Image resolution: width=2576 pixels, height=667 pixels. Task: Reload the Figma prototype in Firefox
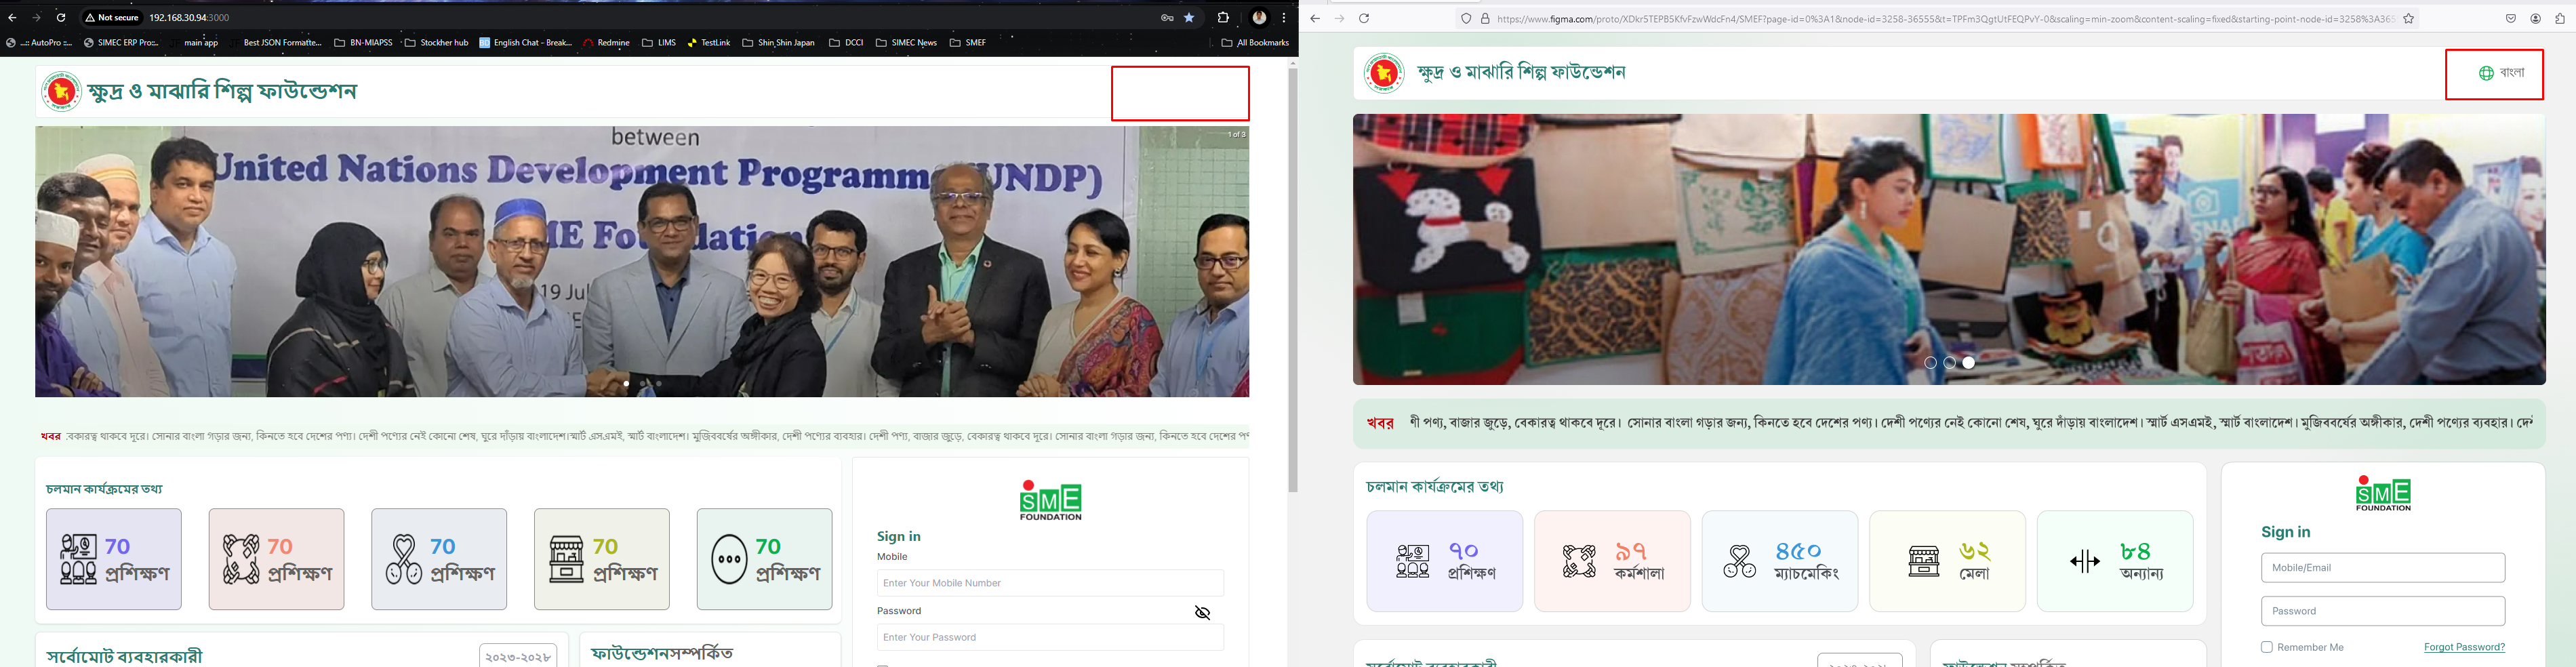1364,19
